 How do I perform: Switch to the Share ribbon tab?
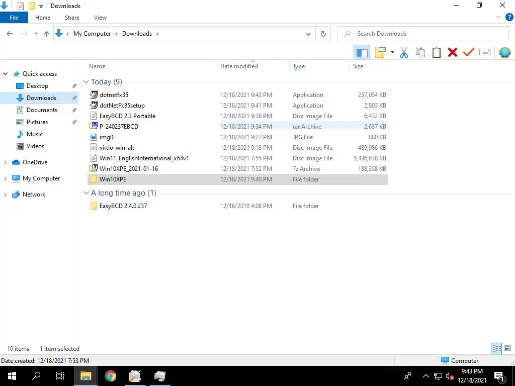pyautogui.click(x=72, y=18)
